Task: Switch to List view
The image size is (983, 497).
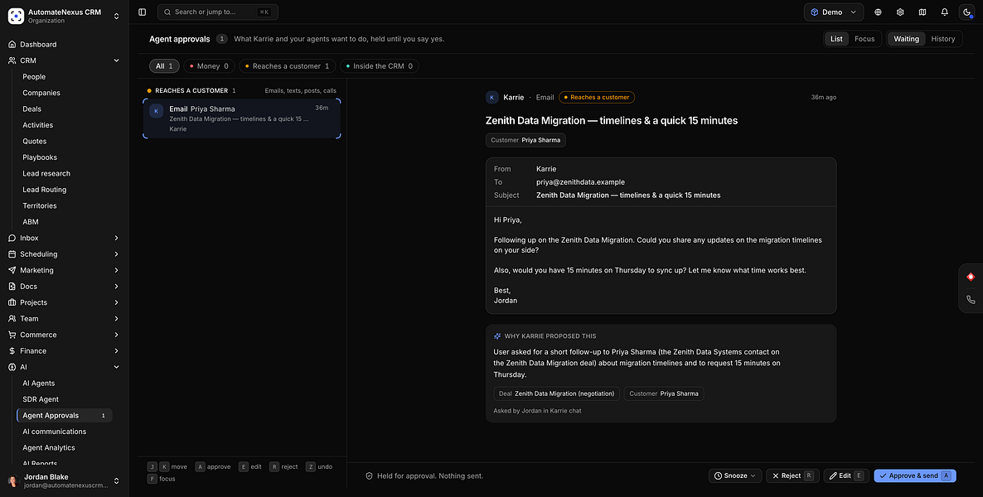Action: pos(836,39)
